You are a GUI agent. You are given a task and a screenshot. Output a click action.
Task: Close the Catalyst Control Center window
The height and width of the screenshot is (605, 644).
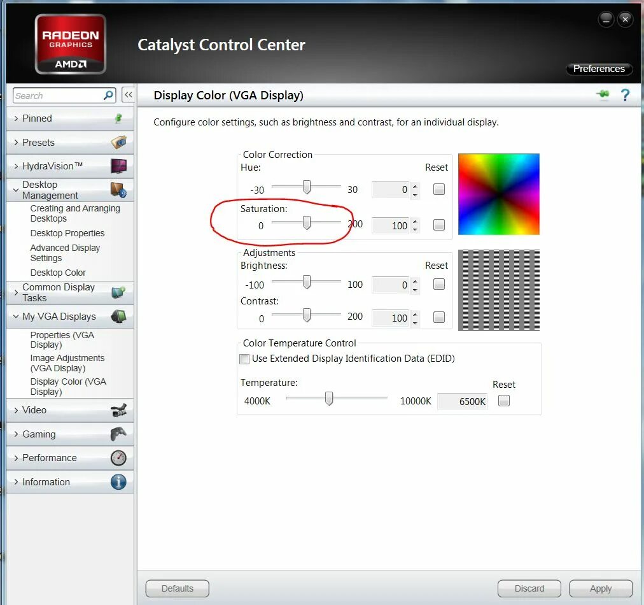point(625,19)
